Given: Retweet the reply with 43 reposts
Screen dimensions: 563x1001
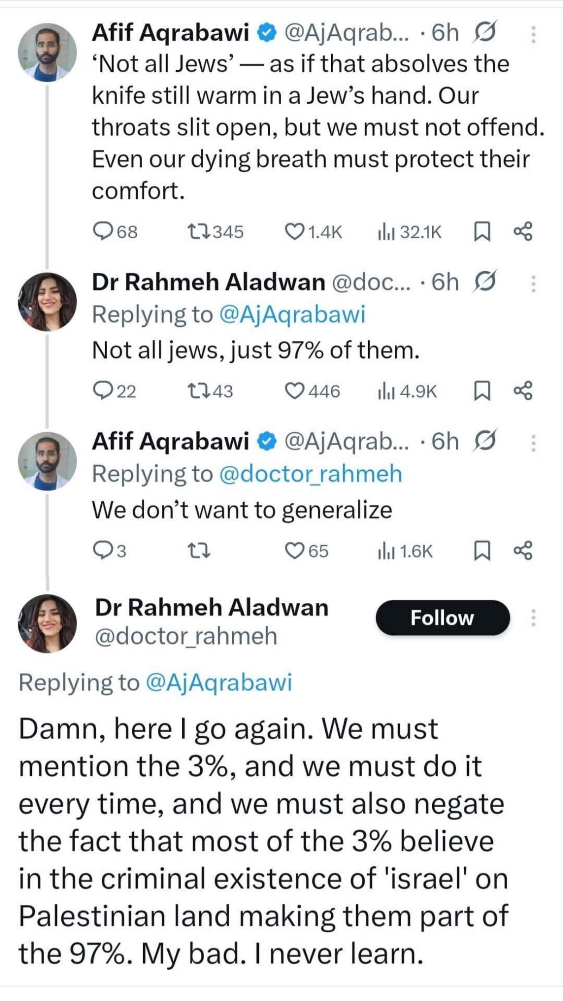Looking at the screenshot, I should (210, 391).
